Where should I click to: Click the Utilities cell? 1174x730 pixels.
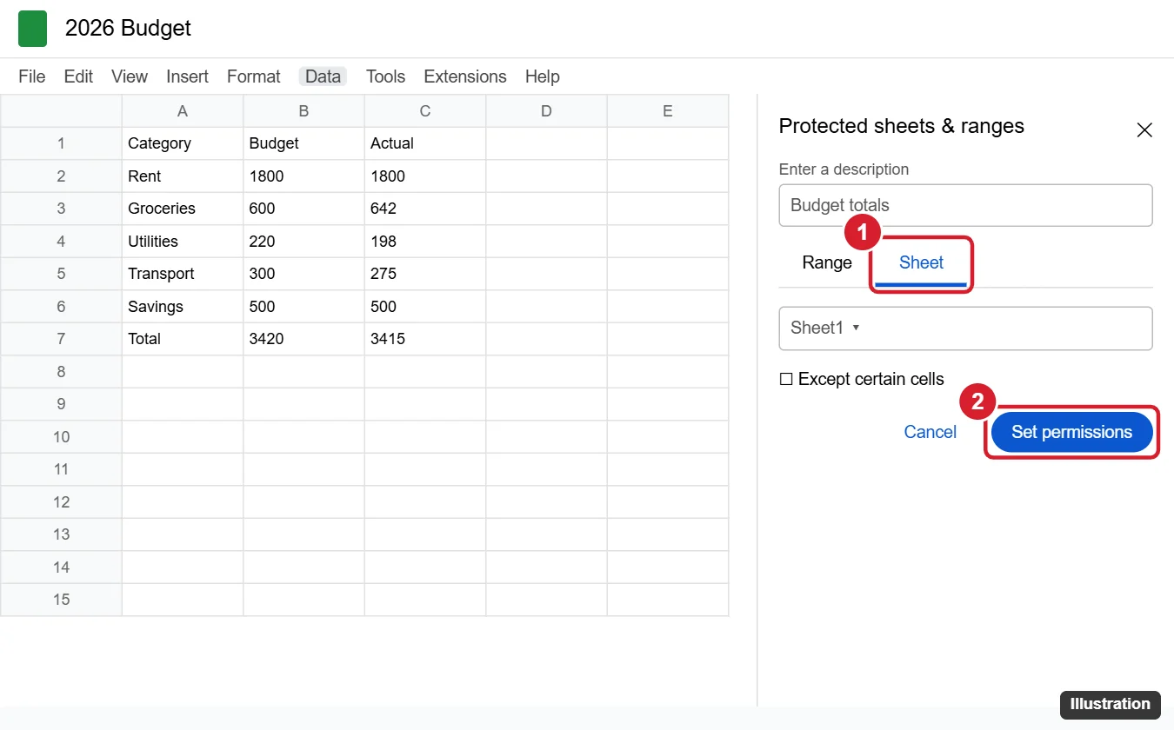pos(183,242)
